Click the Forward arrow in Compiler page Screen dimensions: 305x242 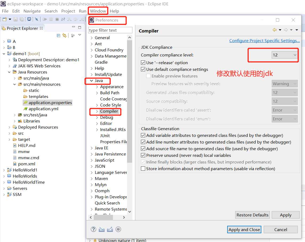(286, 30)
